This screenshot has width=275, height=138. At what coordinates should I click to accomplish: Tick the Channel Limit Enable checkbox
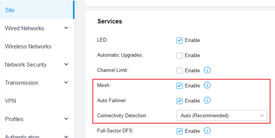tap(180, 71)
